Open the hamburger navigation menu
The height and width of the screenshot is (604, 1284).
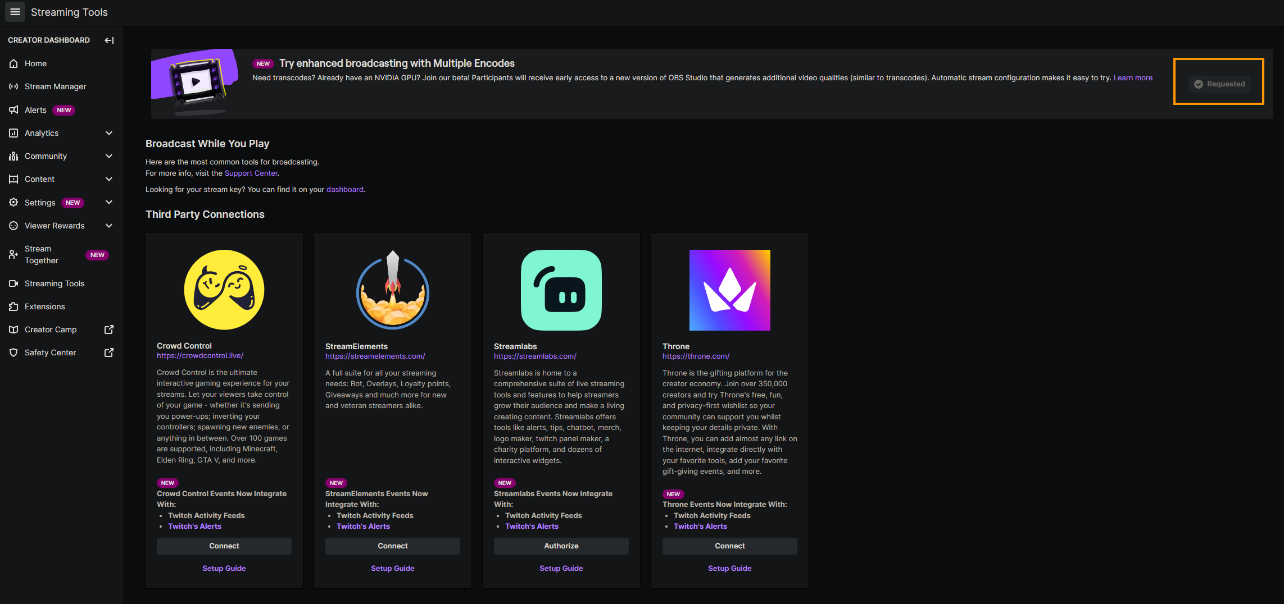point(15,12)
